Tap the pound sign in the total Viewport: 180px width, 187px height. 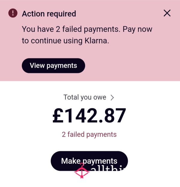pyautogui.click(x=58, y=115)
